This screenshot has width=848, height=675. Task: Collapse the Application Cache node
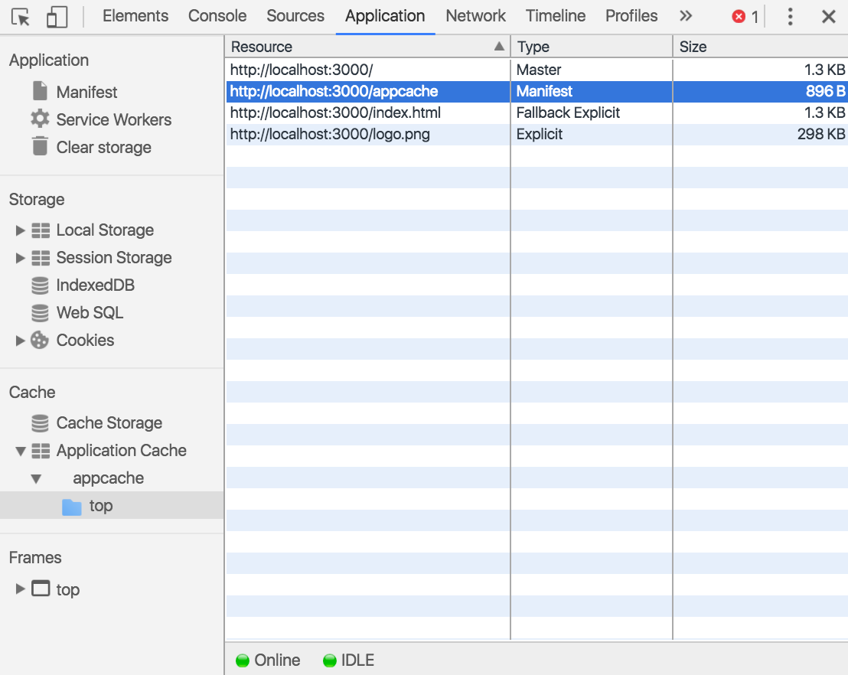(21, 451)
